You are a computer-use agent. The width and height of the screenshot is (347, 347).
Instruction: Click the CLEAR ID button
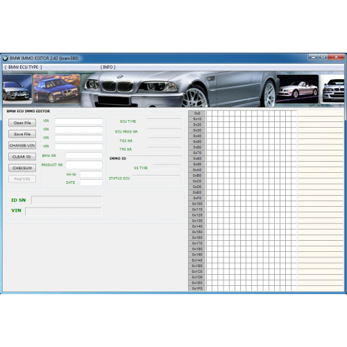click(x=22, y=157)
